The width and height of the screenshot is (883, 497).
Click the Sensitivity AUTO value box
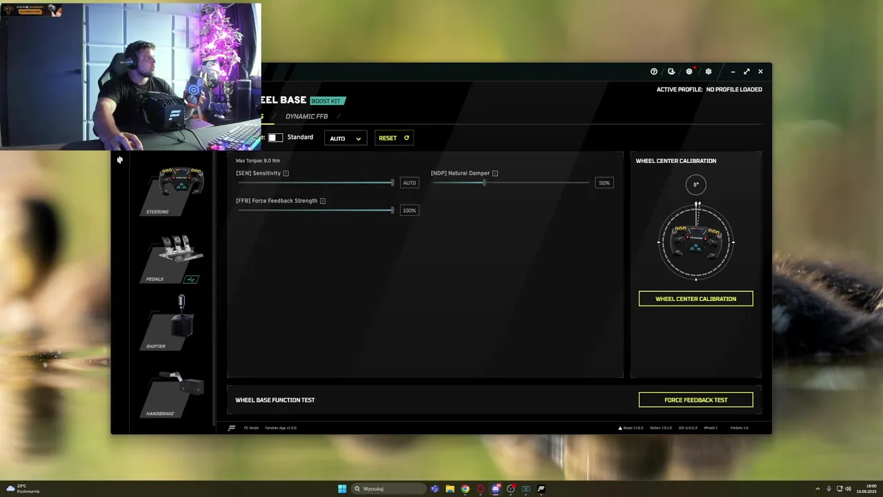(x=409, y=183)
